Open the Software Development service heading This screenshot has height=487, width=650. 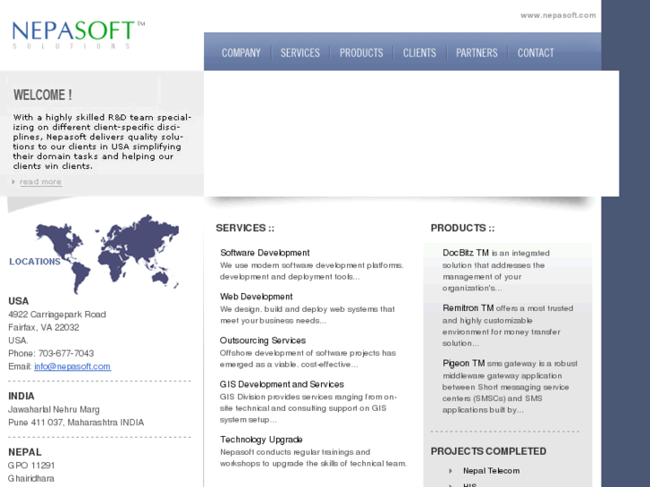[x=265, y=253]
